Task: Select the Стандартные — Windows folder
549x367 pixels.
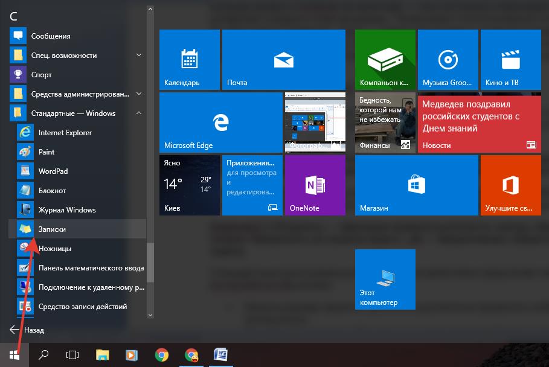Action: [77, 113]
